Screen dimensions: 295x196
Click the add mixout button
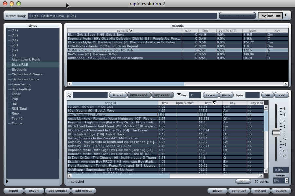coord(83,191)
